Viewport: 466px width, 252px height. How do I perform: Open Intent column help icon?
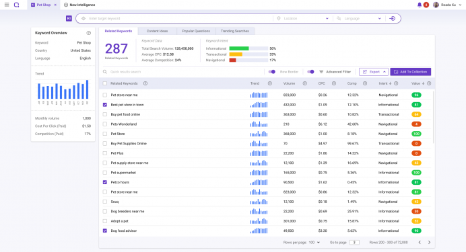[x=396, y=83]
